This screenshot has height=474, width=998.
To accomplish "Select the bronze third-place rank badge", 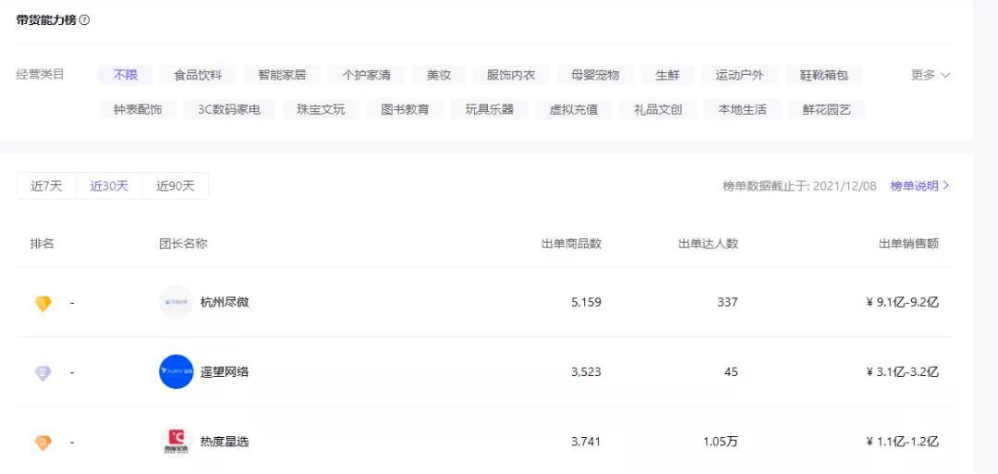I will 43,443.
